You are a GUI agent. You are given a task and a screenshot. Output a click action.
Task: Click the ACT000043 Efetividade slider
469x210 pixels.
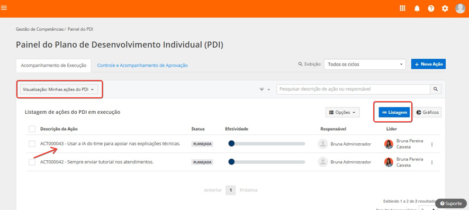pyautogui.click(x=266, y=144)
